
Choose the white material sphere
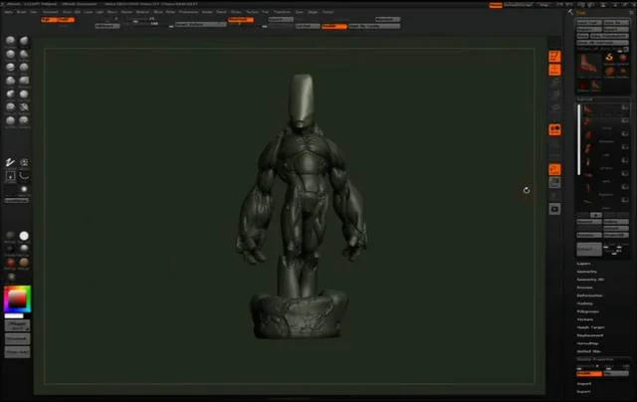(x=24, y=236)
